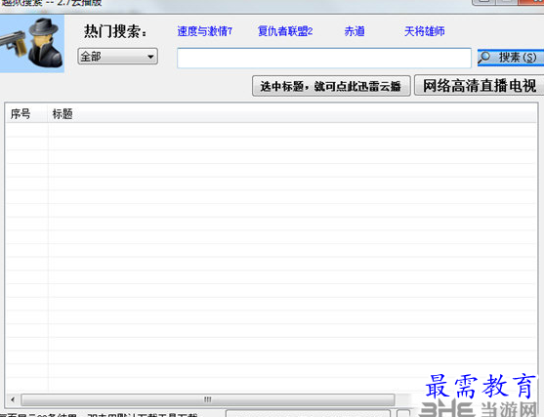The image size is (544, 417).
Task: Sort by the 序号 column header
Action: [x=26, y=114]
